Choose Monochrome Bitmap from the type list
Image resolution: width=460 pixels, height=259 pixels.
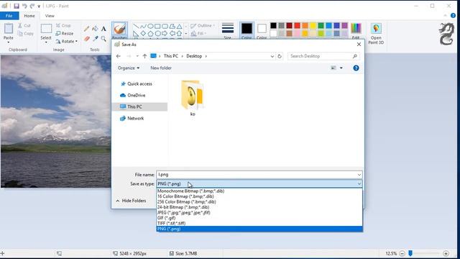tap(259, 191)
